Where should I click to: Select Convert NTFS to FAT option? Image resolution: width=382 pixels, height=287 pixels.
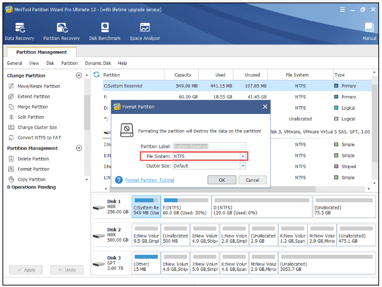coord(39,137)
